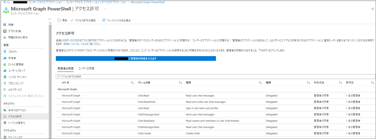The image size is (376, 139).
Task: Click Microsoft Graph PowerShell breadcrumb link
Action: [x=148, y=2]
